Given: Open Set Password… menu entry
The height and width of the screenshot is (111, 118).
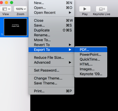Looking at the screenshot, I should coord(51,70).
